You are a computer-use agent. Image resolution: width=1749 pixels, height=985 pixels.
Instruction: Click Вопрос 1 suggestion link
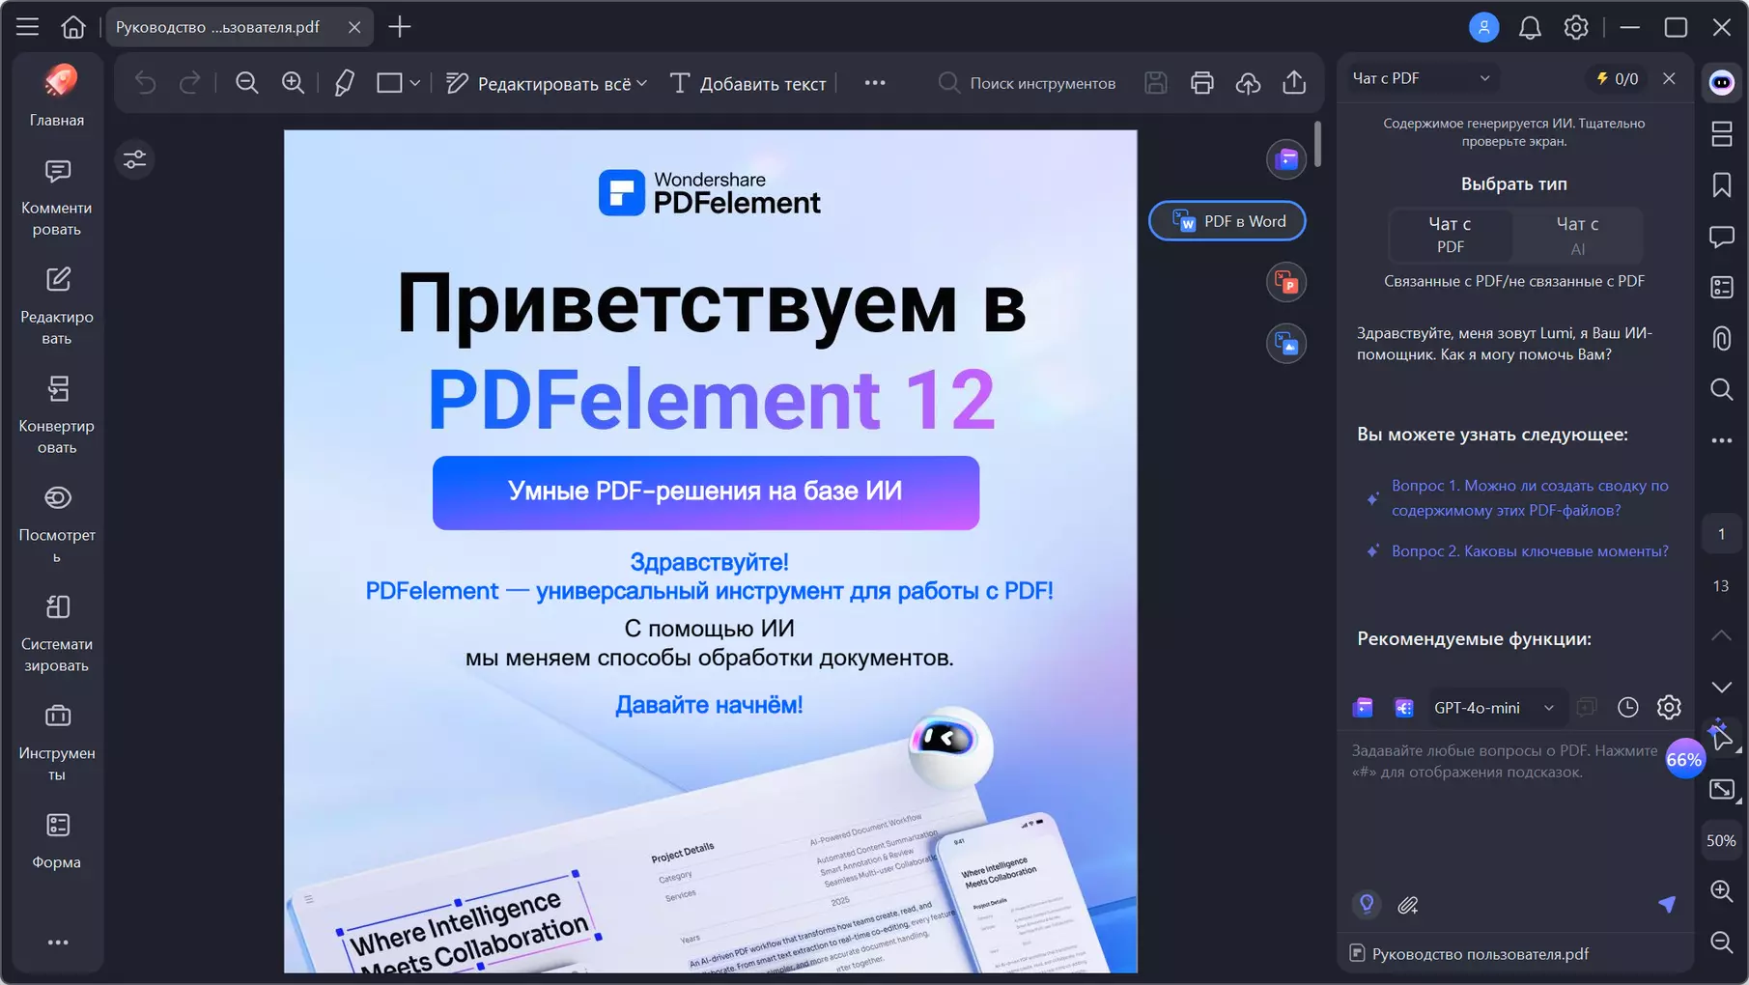[x=1530, y=498]
